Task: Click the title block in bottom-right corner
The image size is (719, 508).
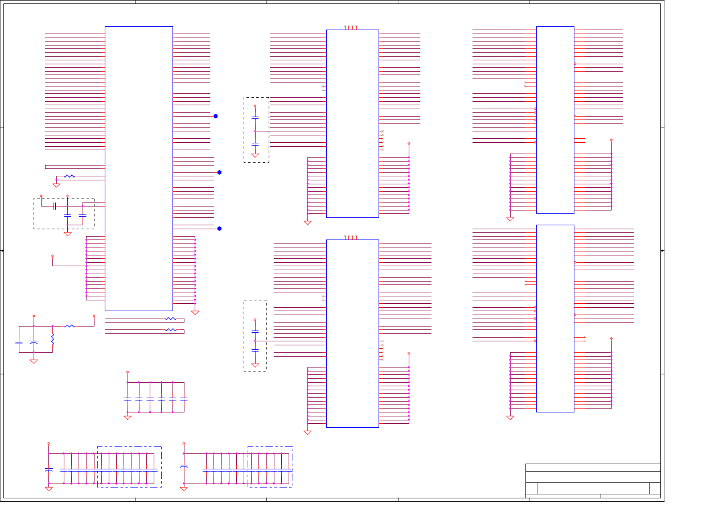Action: click(x=593, y=481)
